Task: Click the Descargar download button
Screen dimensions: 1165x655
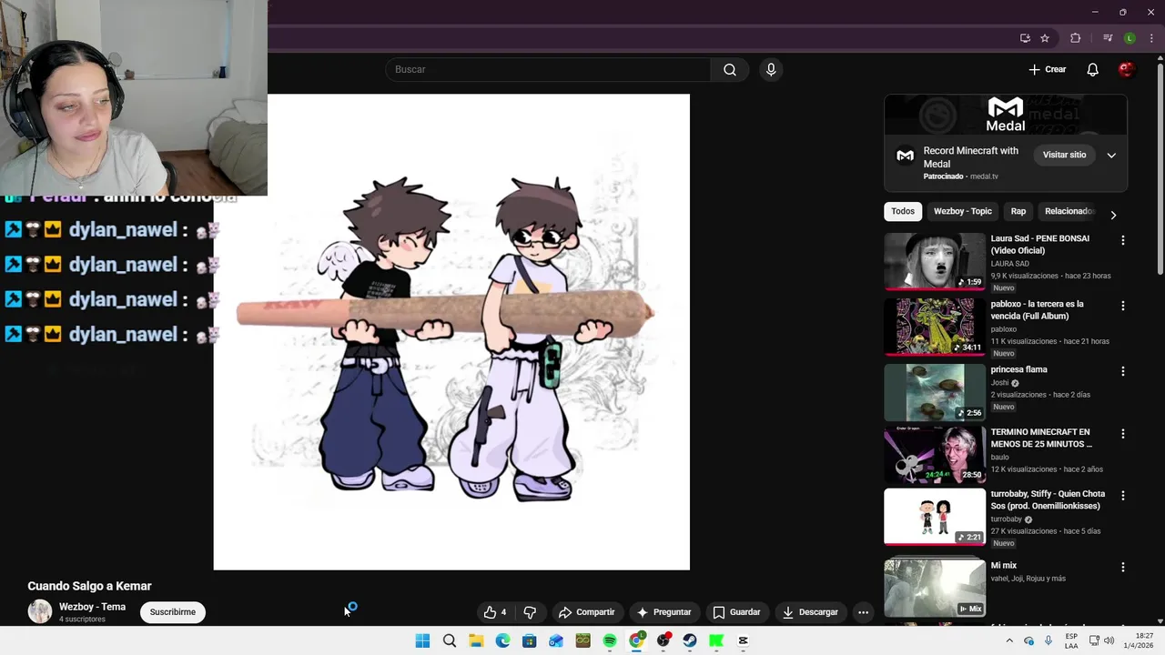Action: coord(810,612)
